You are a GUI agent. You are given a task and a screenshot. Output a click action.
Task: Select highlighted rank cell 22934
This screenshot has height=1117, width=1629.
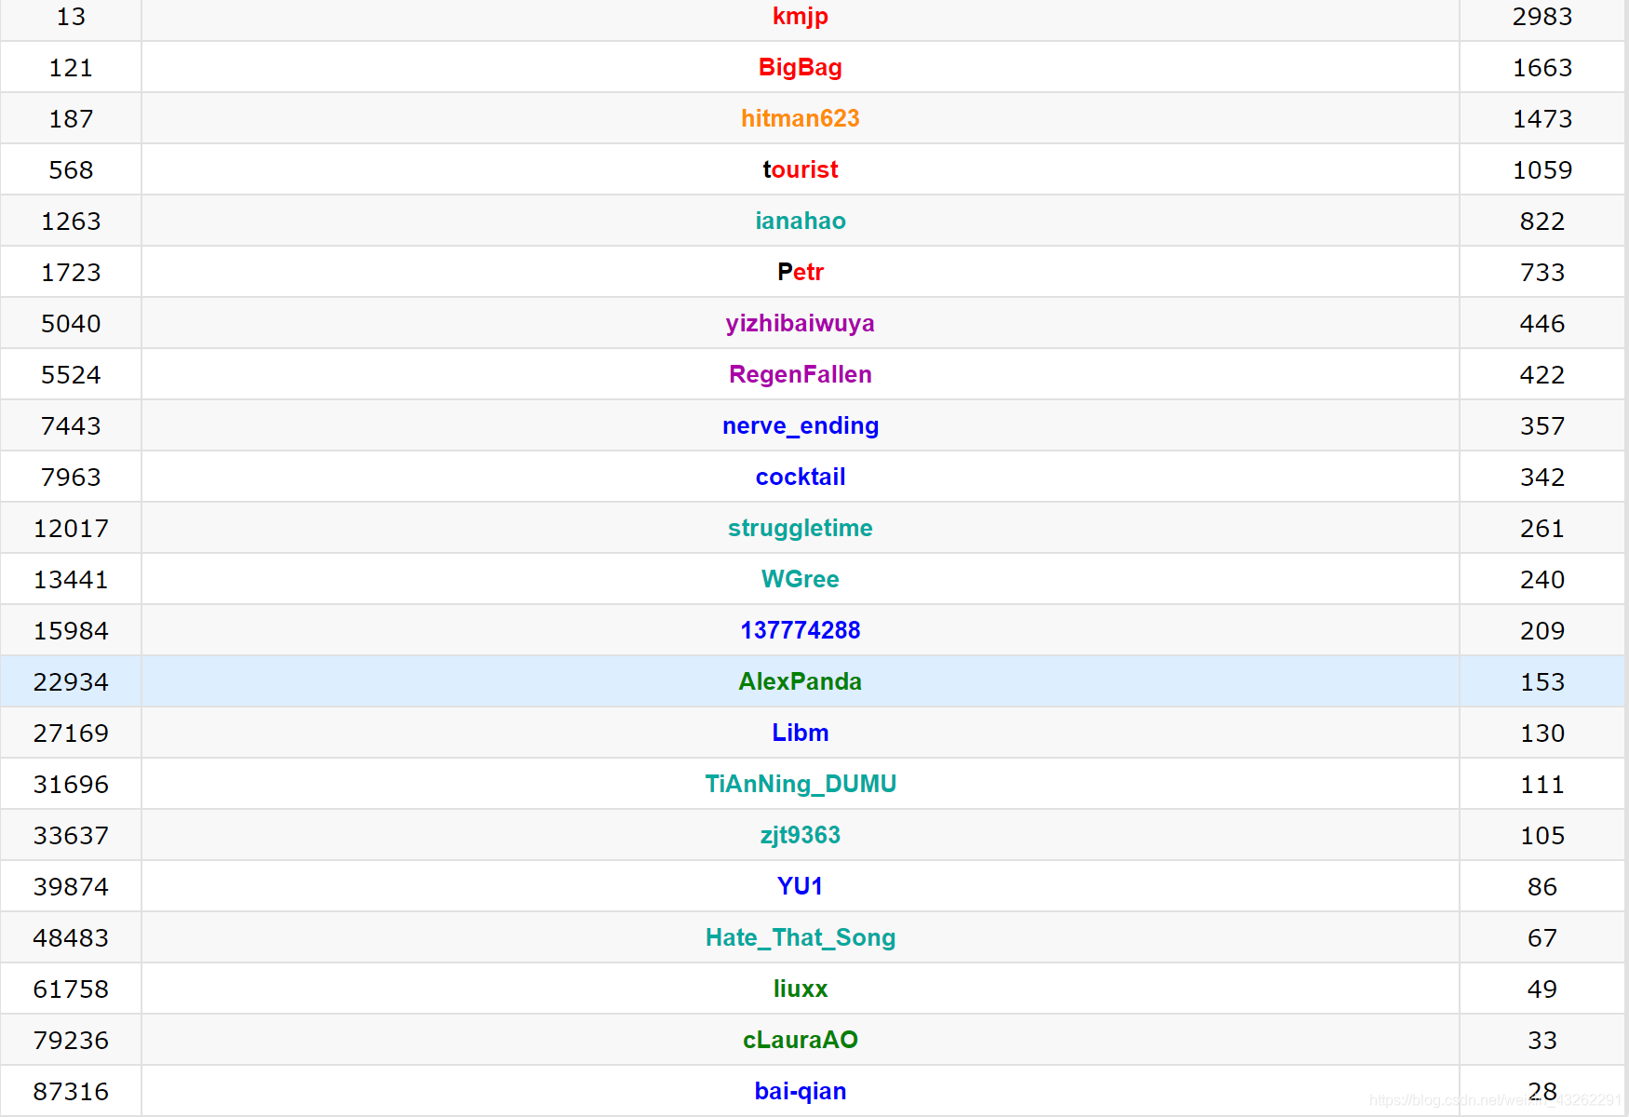[71, 681]
